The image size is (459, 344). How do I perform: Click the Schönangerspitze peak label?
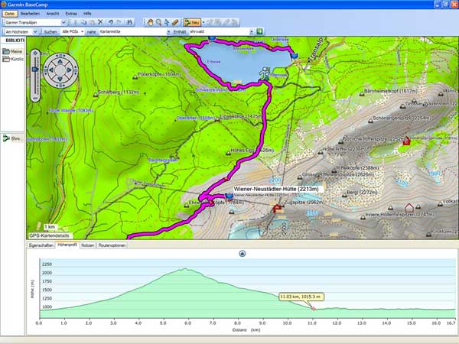(402, 118)
